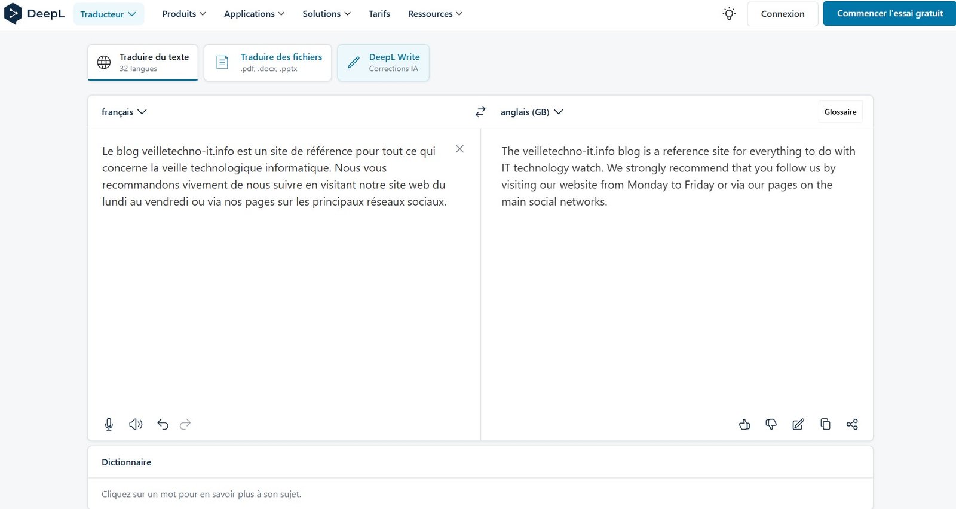Click the '32 langues' subtitle
The width and height of the screenshot is (956, 509).
(x=138, y=69)
